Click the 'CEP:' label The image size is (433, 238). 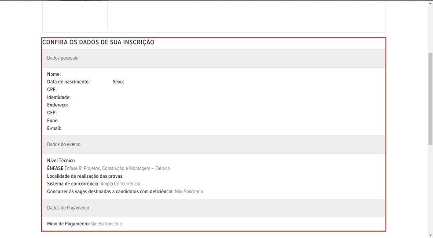[x=52, y=113]
